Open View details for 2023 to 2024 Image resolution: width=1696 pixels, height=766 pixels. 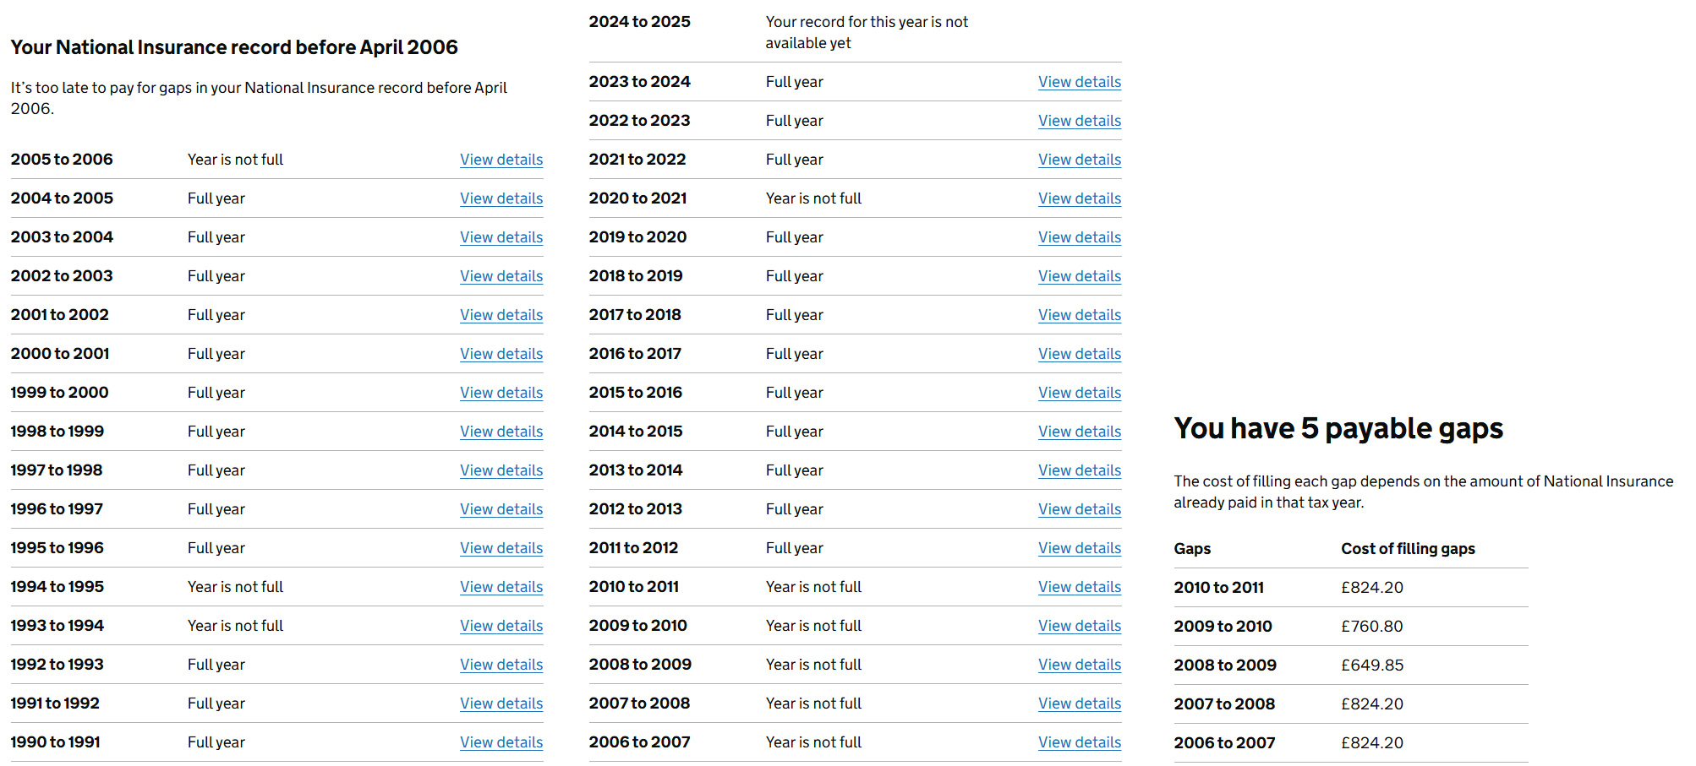tap(1079, 82)
